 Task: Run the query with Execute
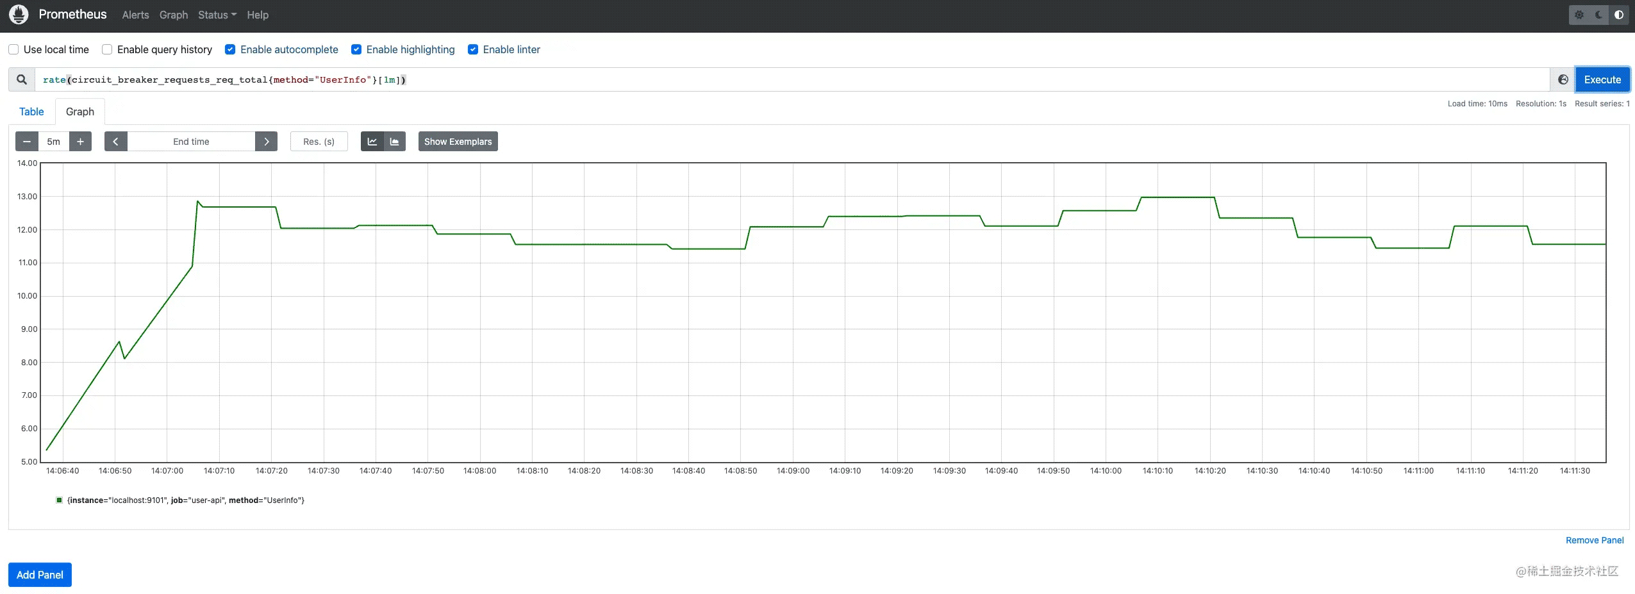(x=1602, y=79)
